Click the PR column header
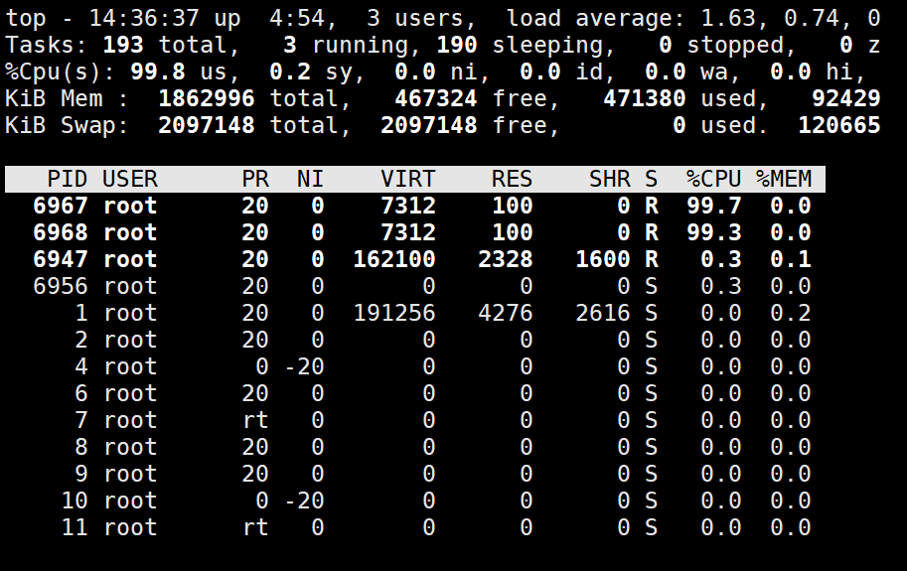 point(255,179)
